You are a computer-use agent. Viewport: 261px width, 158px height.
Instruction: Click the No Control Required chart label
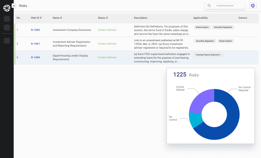point(244,89)
